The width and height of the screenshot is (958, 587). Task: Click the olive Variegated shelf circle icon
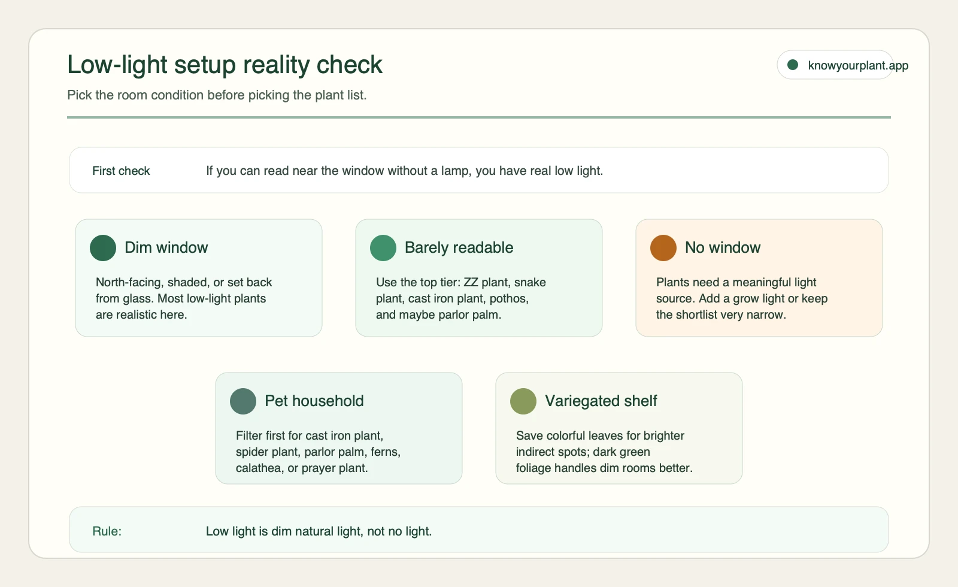[x=523, y=401]
